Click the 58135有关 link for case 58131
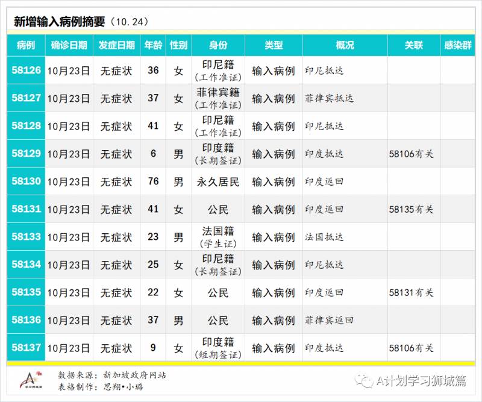This screenshot has width=482, height=402. [413, 209]
